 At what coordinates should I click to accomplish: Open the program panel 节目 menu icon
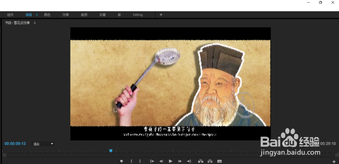(x=35, y=23)
